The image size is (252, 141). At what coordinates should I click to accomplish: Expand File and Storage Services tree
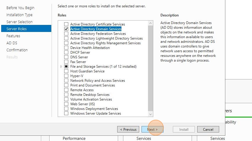61,67
